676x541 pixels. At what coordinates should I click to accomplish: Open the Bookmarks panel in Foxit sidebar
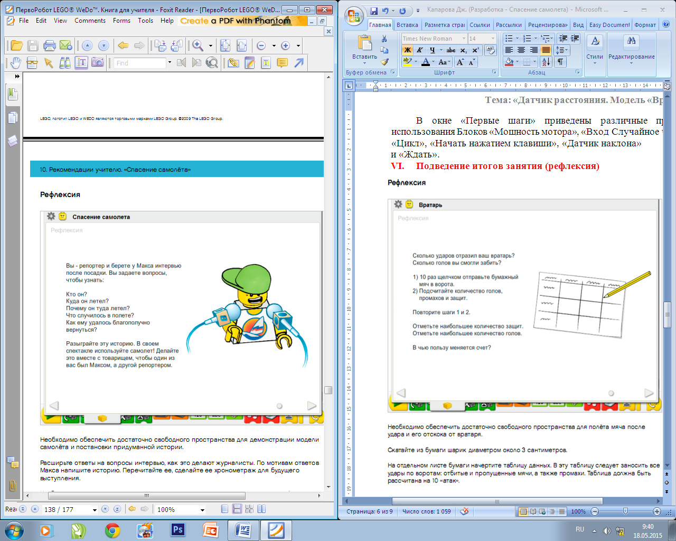(13, 95)
